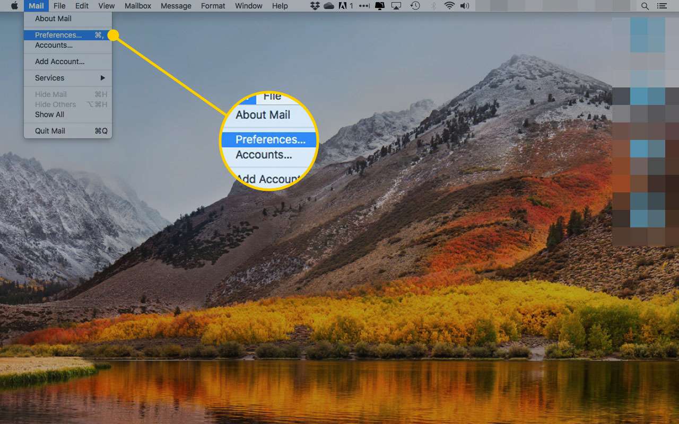Click the Mail menu title
This screenshot has width=679, height=424.
tap(36, 6)
